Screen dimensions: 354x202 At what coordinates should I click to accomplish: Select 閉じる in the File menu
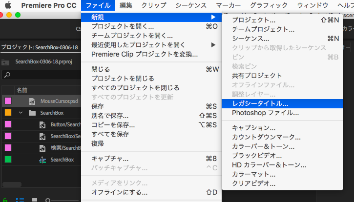click(151, 69)
